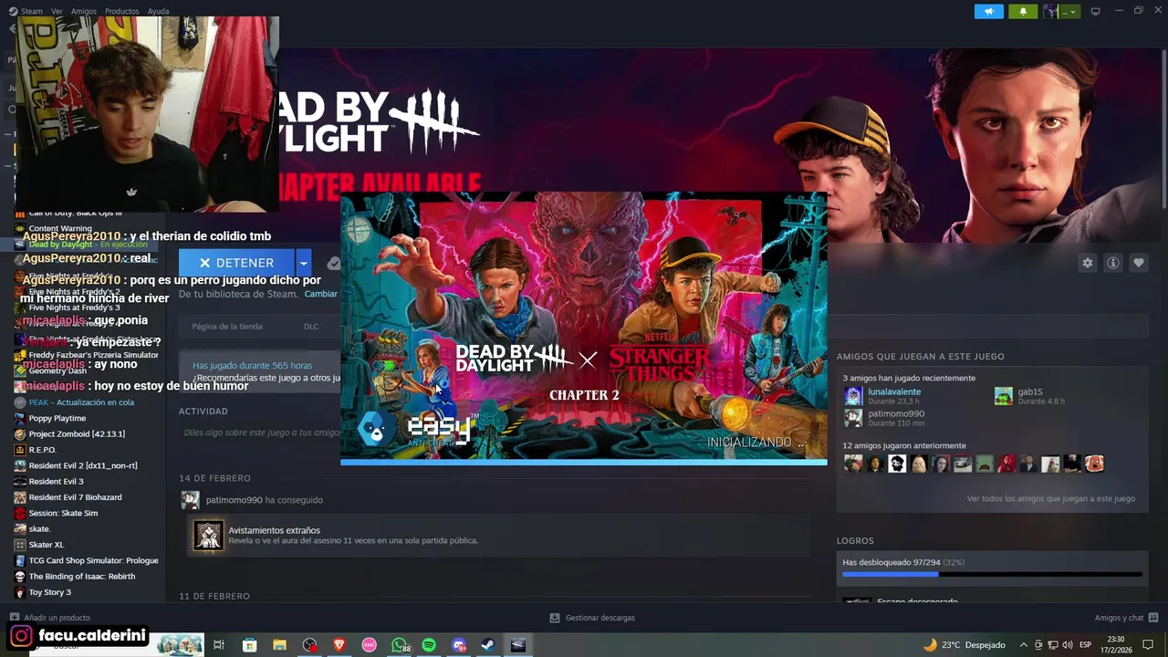The height and width of the screenshot is (657, 1168).
Task: Open File Explorer taskbar icon
Action: point(279,645)
